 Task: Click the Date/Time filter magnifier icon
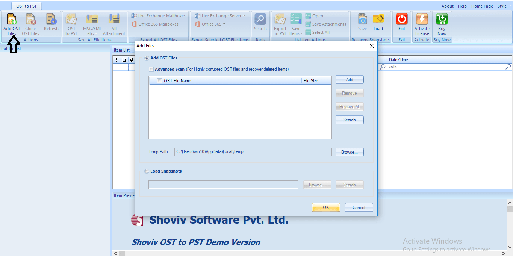coord(508,67)
